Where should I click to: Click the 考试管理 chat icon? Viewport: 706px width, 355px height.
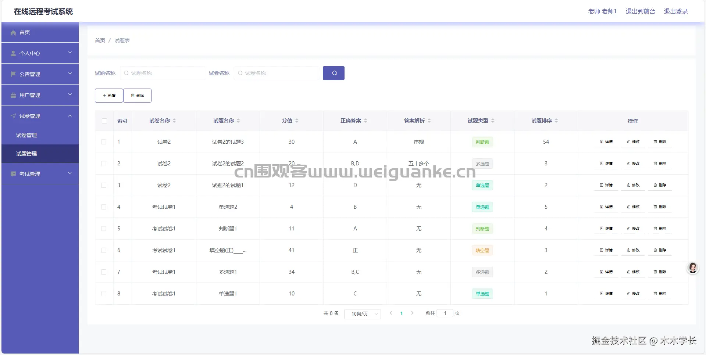(13, 174)
